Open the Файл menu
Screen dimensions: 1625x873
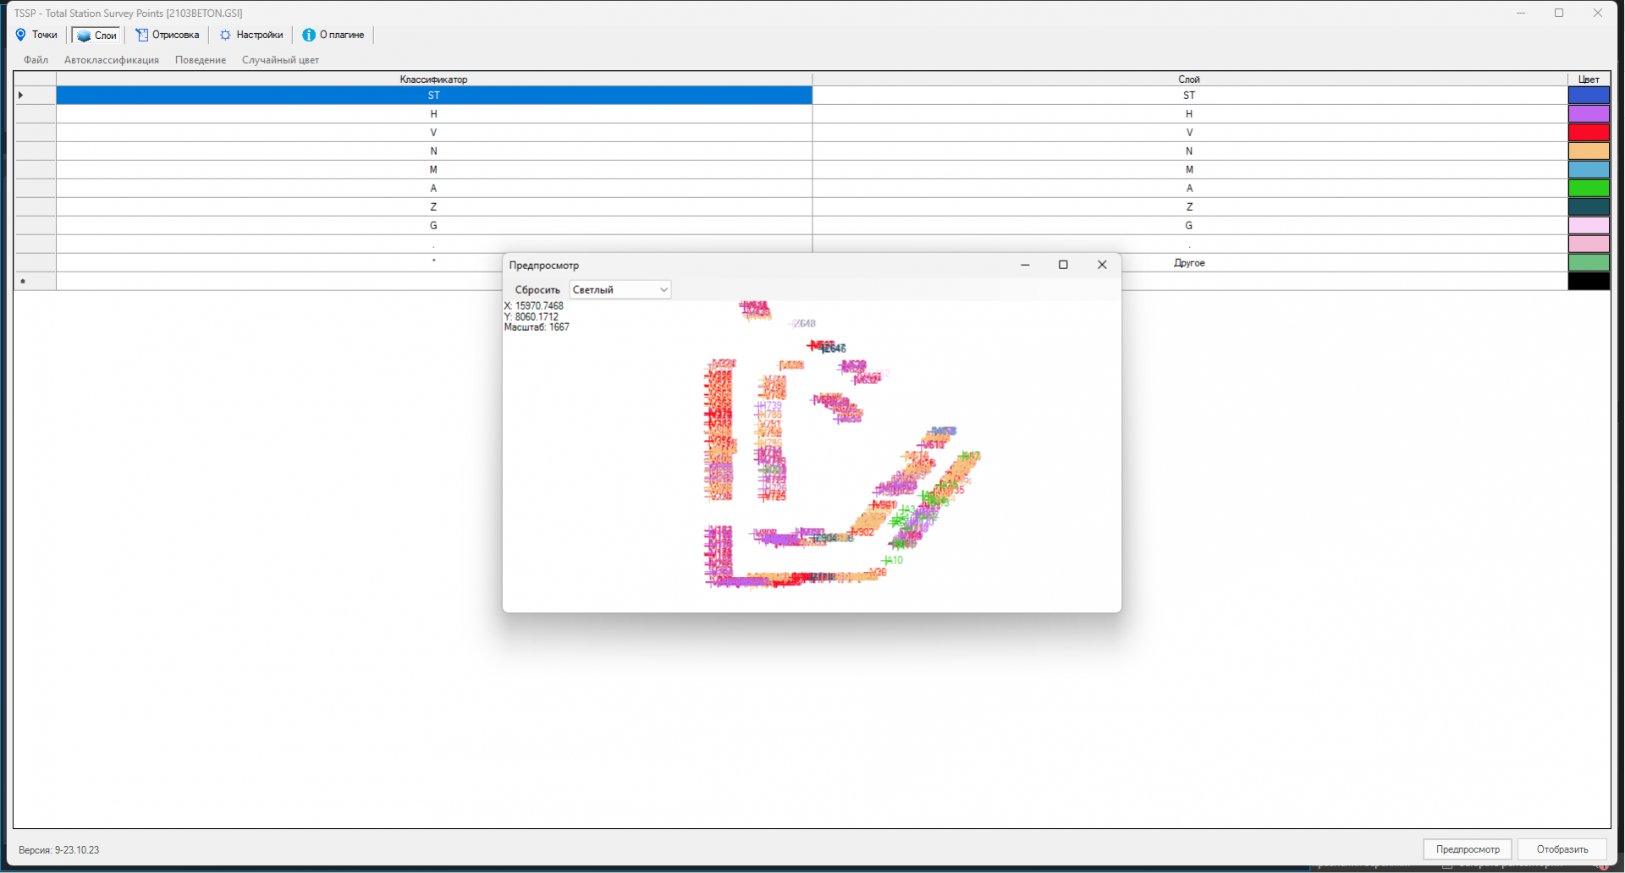click(36, 60)
